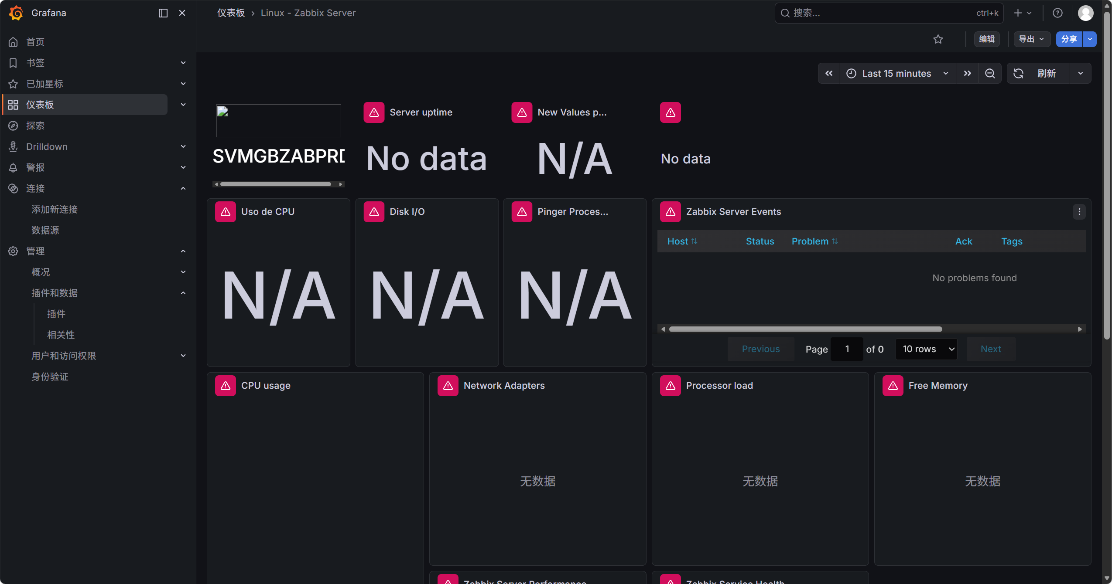
Task: Open the 警报 alerting menu item
Action: click(x=35, y=167)
